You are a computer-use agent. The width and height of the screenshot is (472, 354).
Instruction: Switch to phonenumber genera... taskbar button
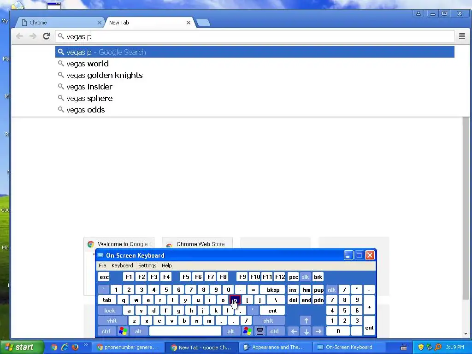pyautogui.click(x=128, y=348)
